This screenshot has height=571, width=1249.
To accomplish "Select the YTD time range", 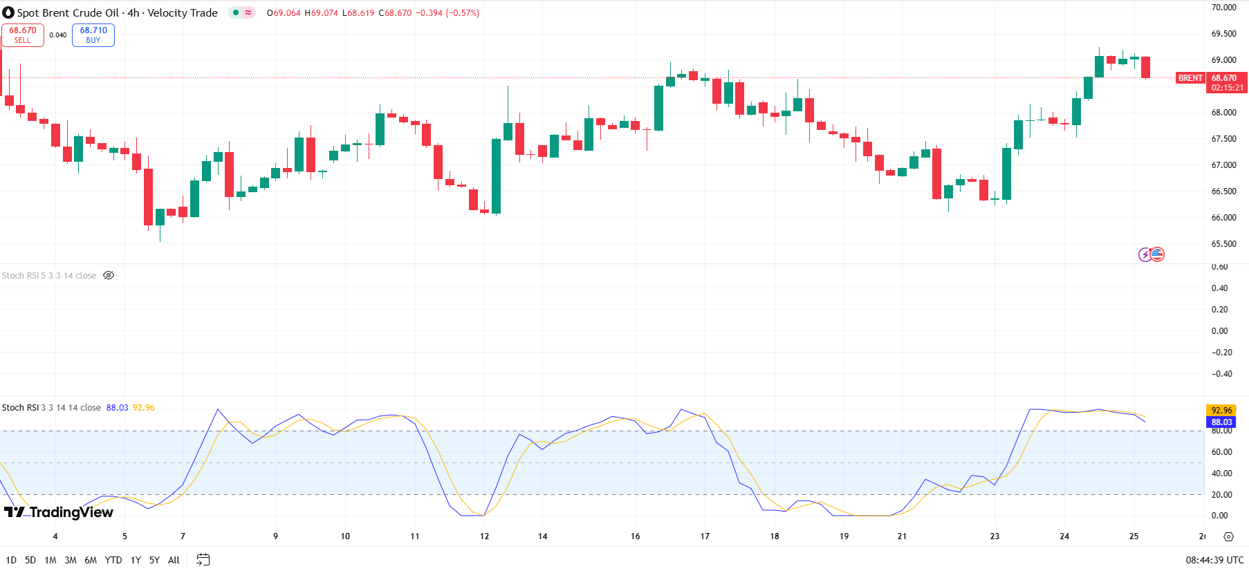I will pyautogui.click(x=113, y=560).
